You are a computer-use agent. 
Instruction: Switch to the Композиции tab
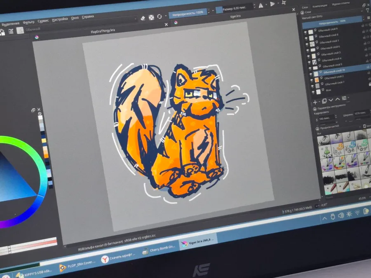pos(319,6)
